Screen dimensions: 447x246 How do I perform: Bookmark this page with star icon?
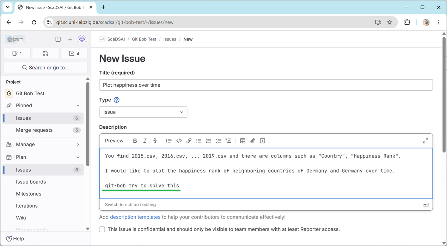[389, 22]
